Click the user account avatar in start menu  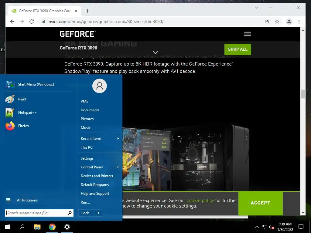[100, 86]
